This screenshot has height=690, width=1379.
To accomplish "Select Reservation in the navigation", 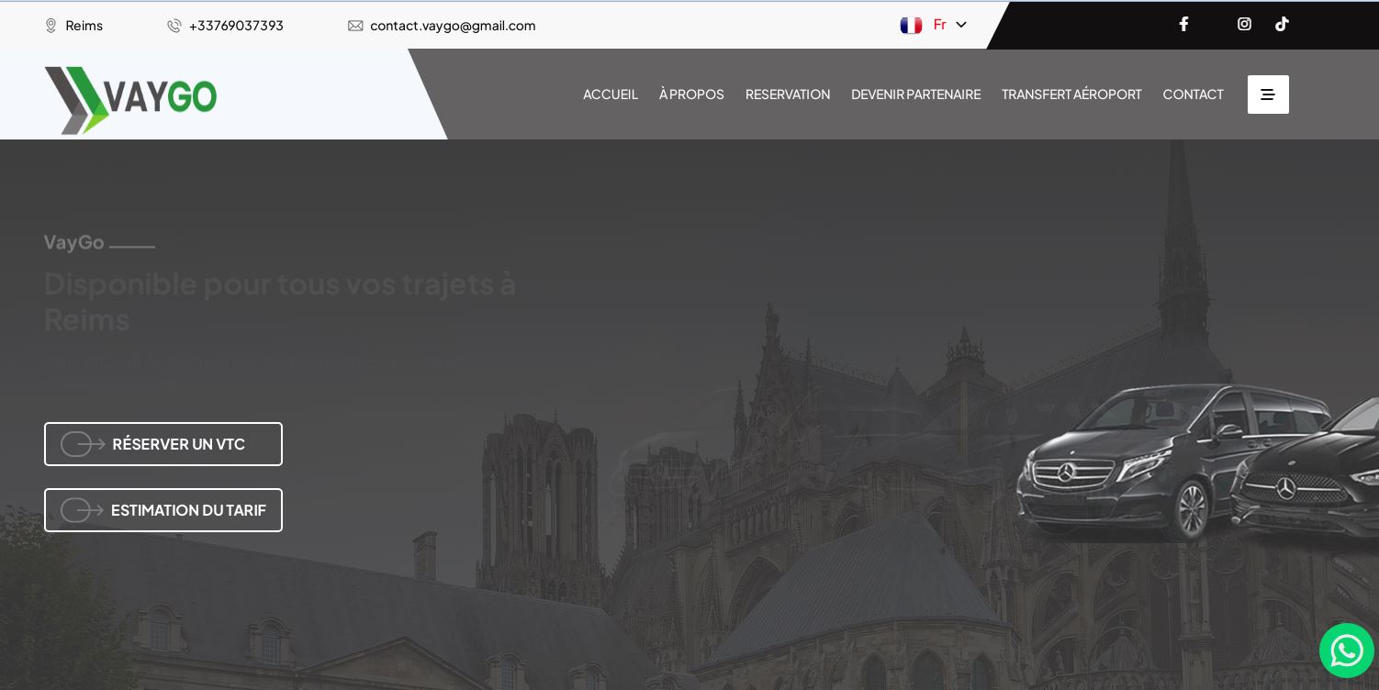I will coord(787,95).
